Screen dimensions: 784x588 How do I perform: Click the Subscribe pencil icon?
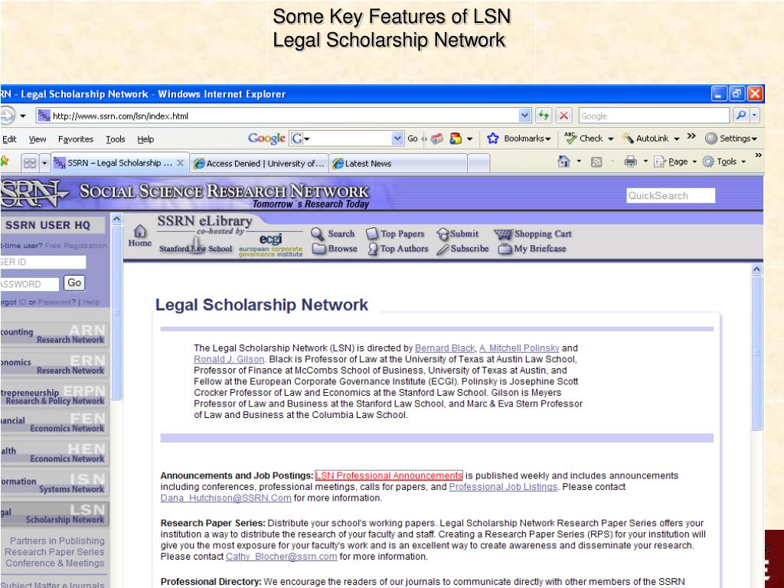(x=443, y=249)
